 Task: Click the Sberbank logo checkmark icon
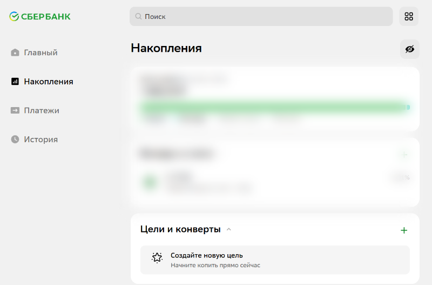point(15,17)
